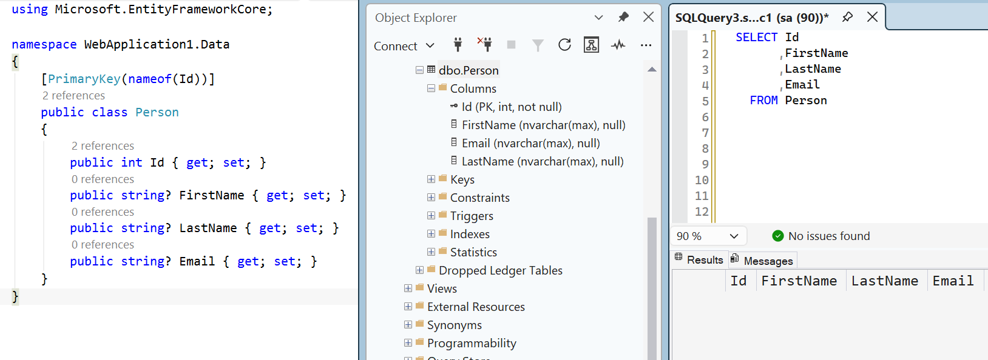This screenshot has width=988, height=360.
Task: Click line number 12 in query editor
Action: point(702,212)
